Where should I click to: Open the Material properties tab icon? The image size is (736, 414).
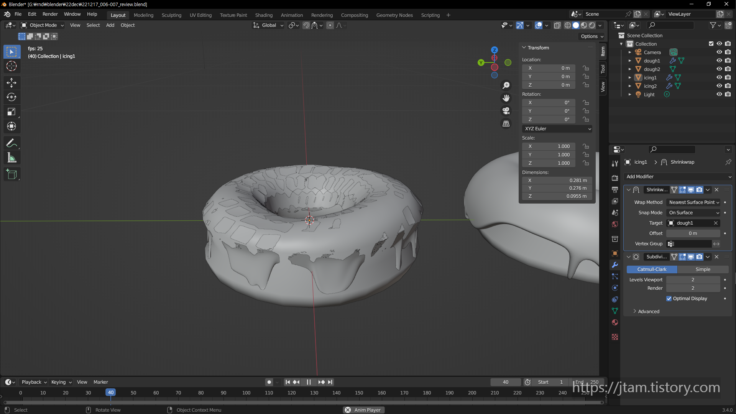pyautogui.click(x=615, y=322)
